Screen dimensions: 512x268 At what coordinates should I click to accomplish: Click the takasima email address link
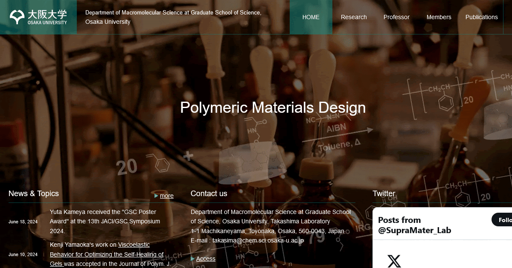pyautogui.click(x=258, y=240)
